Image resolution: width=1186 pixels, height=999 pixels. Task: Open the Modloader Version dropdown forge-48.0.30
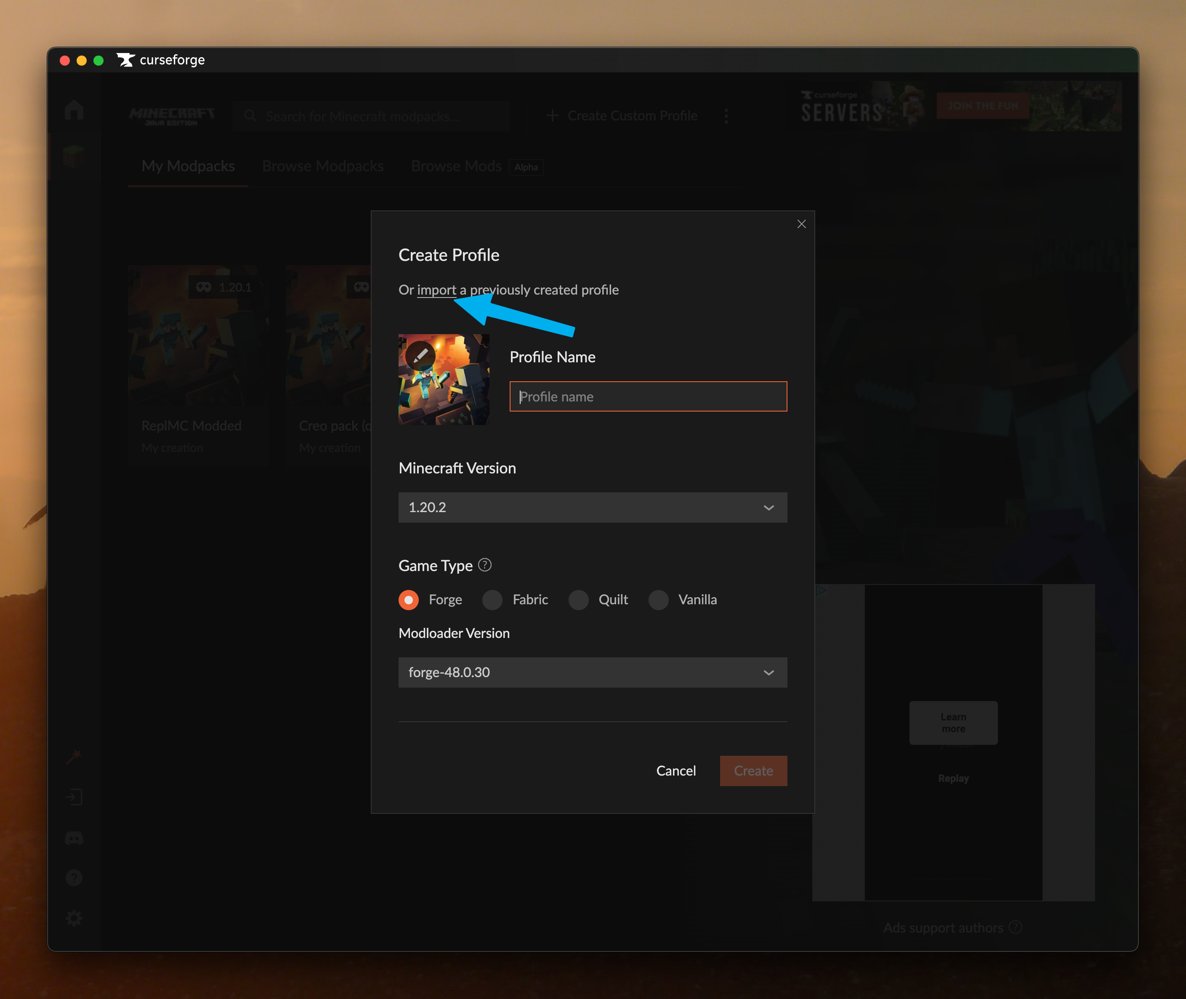593,672
